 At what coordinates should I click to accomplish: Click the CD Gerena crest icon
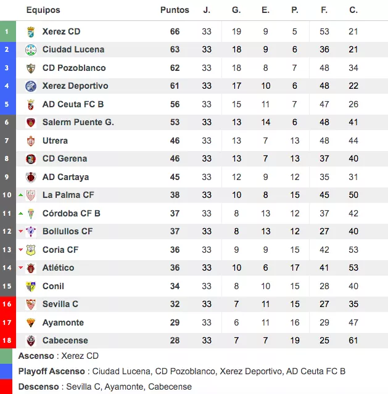31,159
